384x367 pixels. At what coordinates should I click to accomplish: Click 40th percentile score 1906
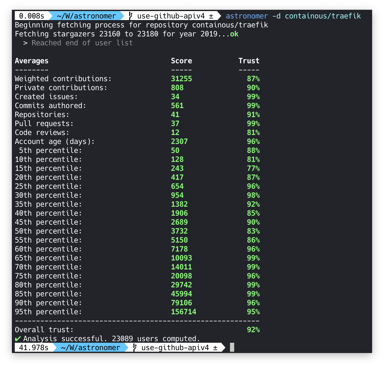pos(179,213)
